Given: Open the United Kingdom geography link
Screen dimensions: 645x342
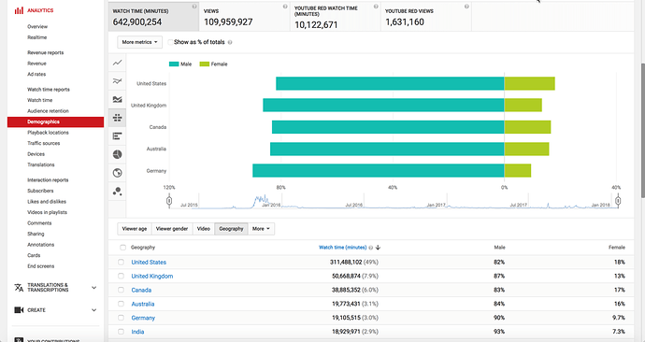Looking at the screenshot, I should click(x=152, y=277).
